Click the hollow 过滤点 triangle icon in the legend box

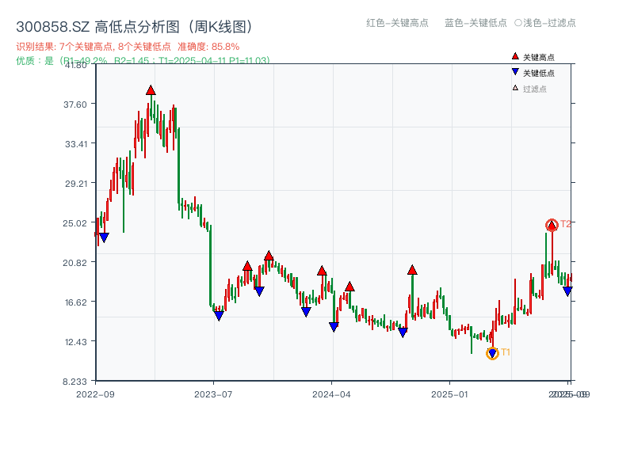point(514,87)
